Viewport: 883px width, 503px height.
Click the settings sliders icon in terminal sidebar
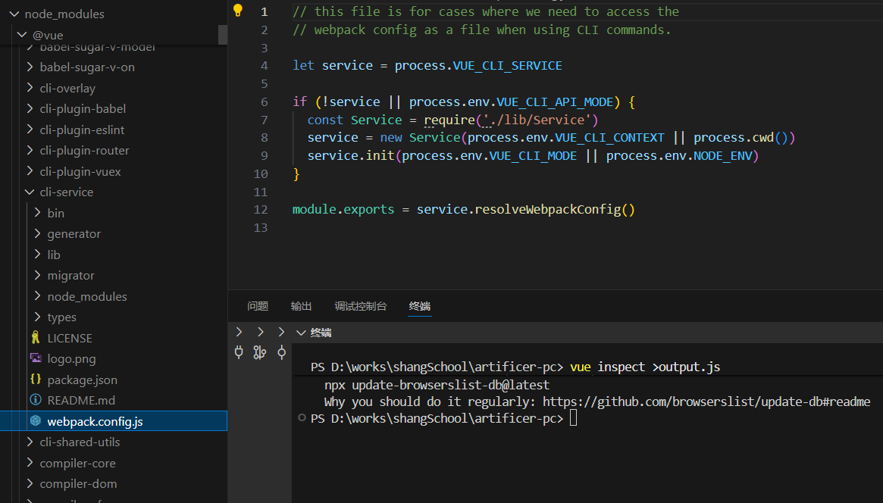pyautogui.click(x=260, y=353)
